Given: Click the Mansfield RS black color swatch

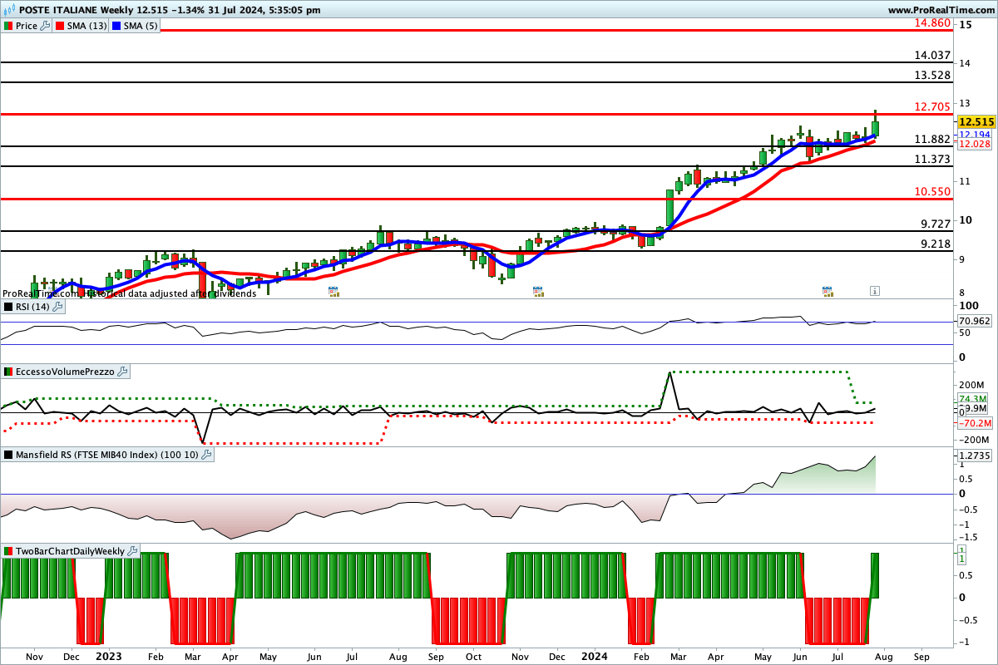Looking at the screenshot, I should (x=8, y=455).
